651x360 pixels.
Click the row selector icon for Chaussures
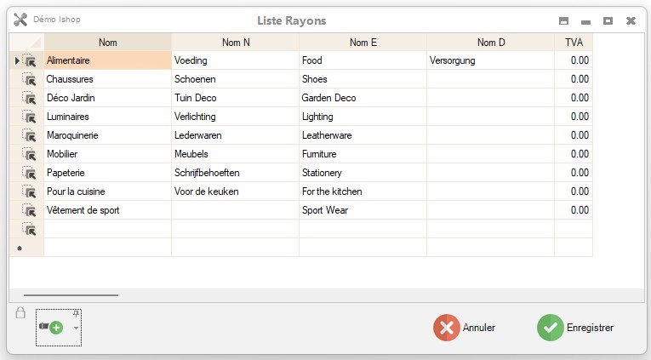29,79
